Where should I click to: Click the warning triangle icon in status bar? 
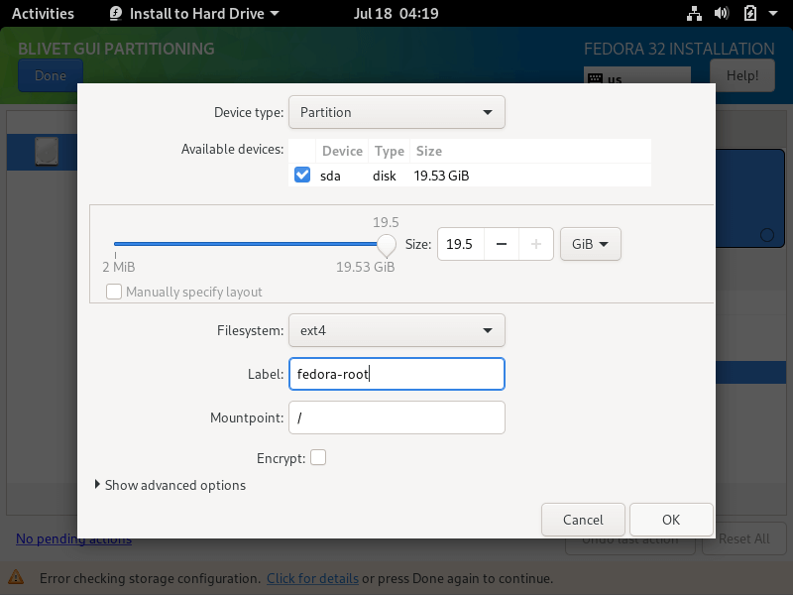pyautogui.click(x=16, y=577)
